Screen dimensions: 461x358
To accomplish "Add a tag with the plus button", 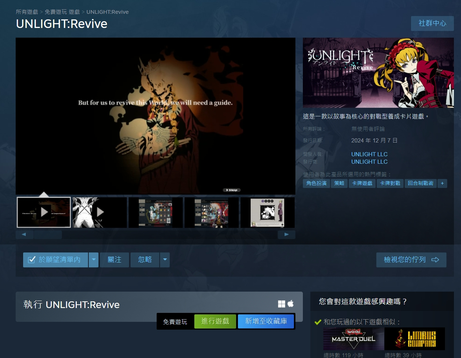I will pos(442,183).
